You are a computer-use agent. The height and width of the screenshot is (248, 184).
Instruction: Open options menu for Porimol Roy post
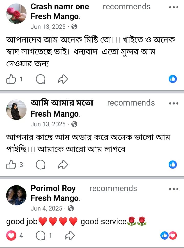click(174, 189)
